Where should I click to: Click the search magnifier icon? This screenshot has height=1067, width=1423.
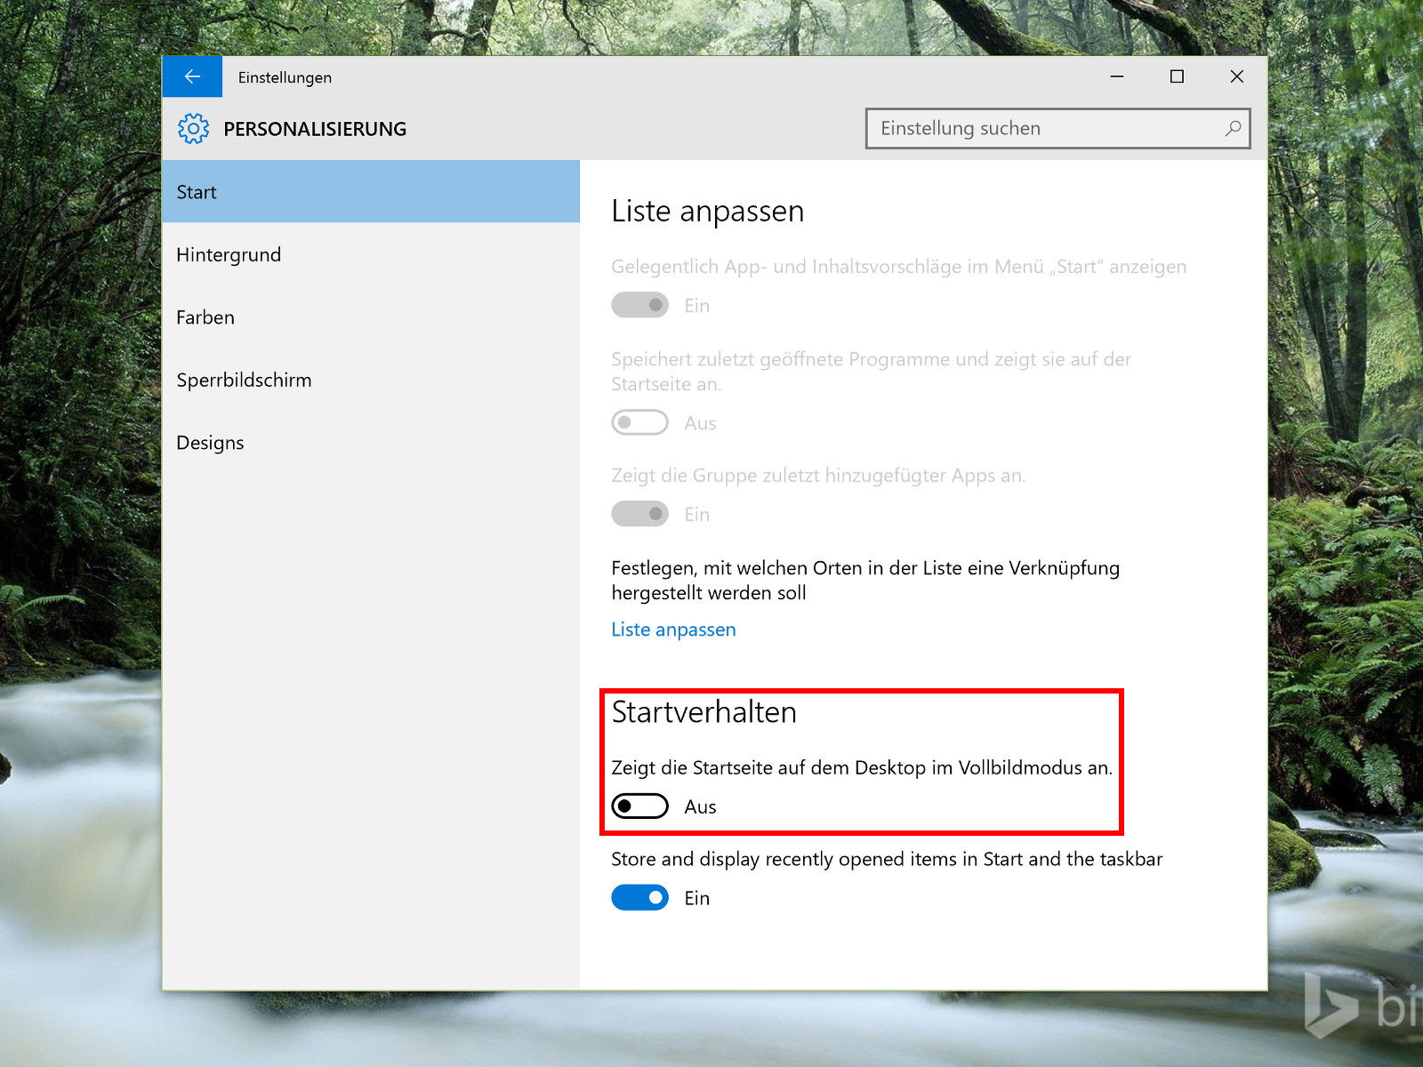pos(1233,128)
